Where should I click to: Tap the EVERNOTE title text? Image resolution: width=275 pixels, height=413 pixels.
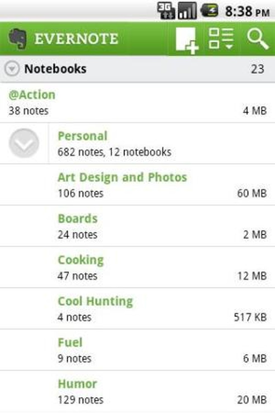click(x=76, y=39)
